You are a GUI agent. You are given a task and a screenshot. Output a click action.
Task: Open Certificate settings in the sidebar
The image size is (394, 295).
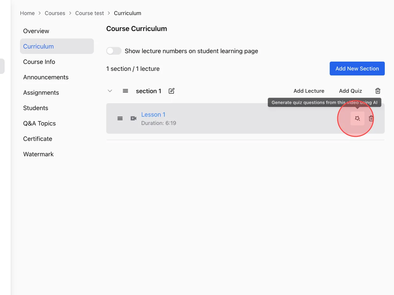tap(57, 139)
